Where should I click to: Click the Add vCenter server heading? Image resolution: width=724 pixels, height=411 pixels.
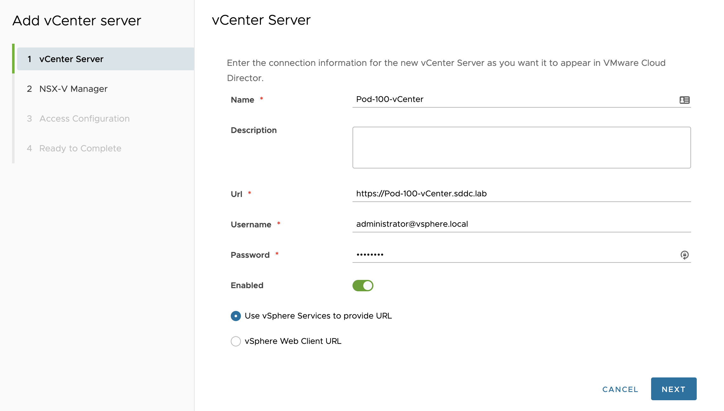[77, 21]
